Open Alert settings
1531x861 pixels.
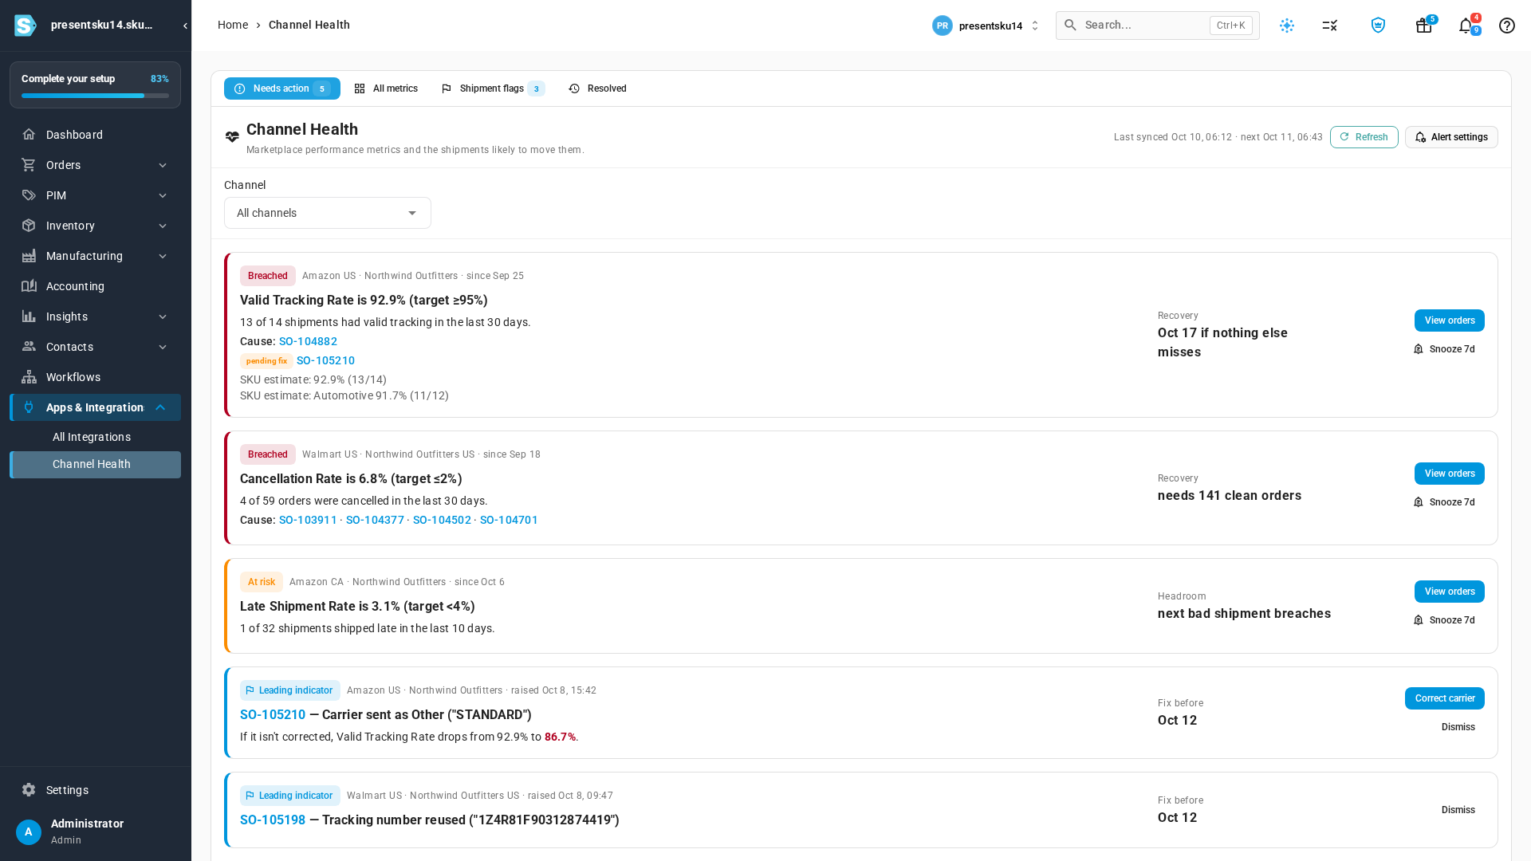[1451, 137]
